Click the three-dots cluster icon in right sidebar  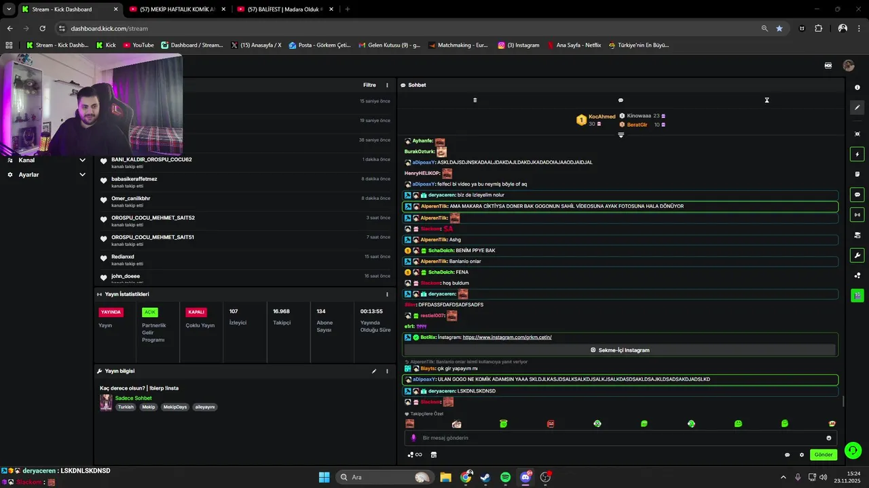tap(857, 275)
